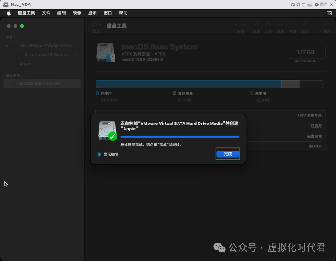The image size is (336, 261).
Task: Click the APFS系统宗卷 type row in table
Action: tap(309, 116)
